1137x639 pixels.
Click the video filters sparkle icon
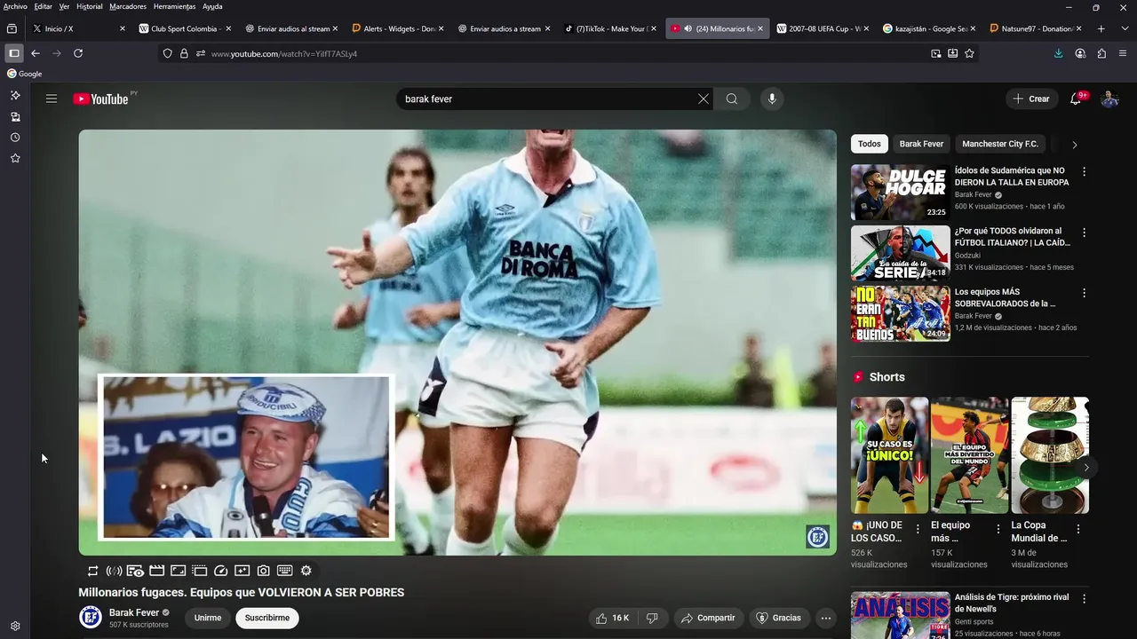click(x=242, y=571)
